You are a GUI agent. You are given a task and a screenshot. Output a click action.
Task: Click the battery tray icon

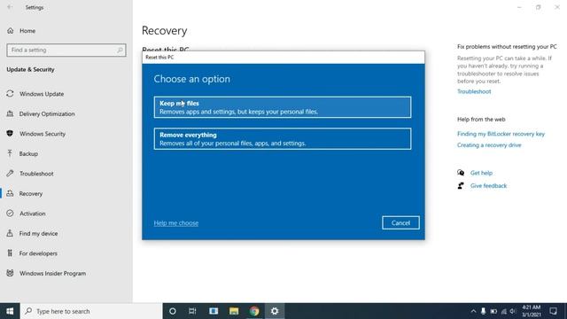pyautogui.click(x=493, y=311)
